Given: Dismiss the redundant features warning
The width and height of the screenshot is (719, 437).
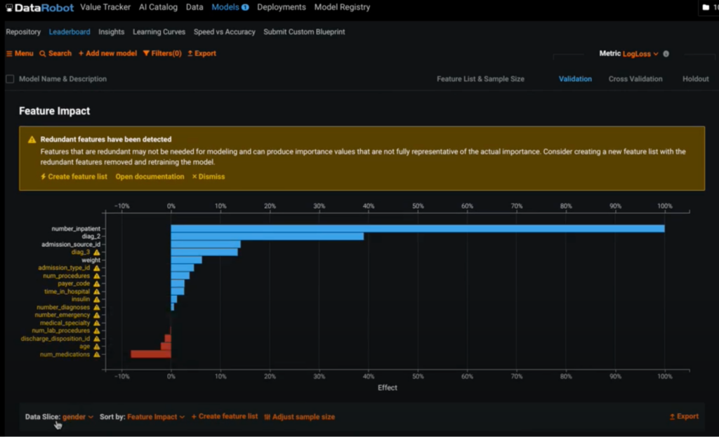Looking at the screenshot, I should 209,177.
